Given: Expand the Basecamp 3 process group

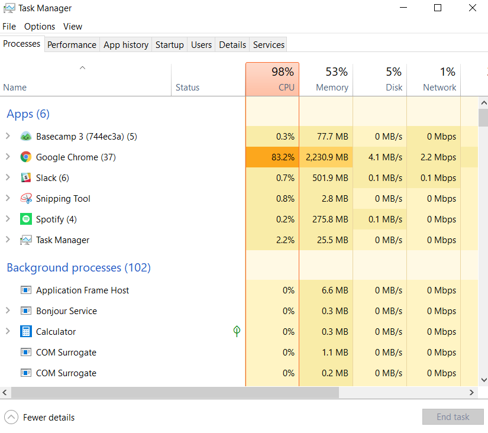Looking at the screenshot, I should click(x=8, y=136).
